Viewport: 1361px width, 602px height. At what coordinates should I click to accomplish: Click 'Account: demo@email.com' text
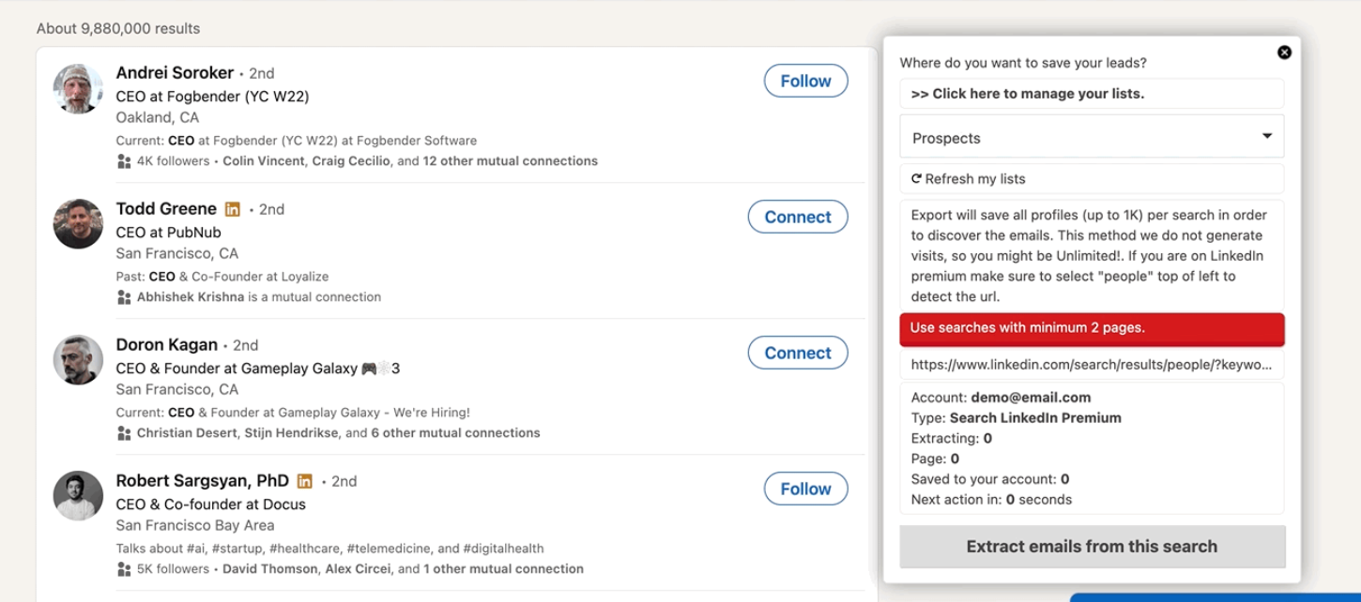point(1001,398)
